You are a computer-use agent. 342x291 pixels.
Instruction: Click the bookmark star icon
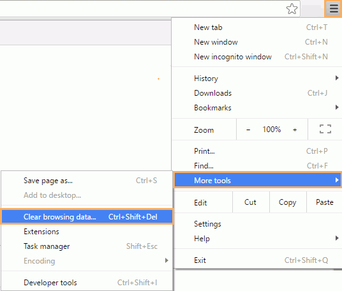pos(292,9)
